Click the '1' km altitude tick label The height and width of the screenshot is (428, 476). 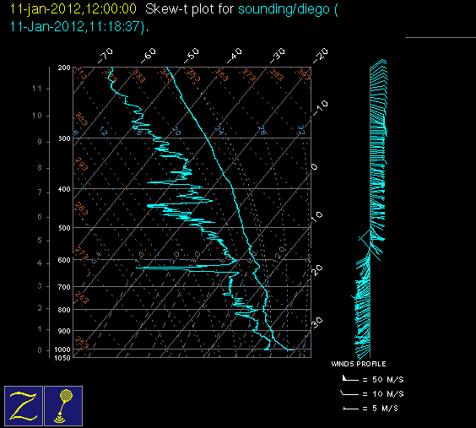click(40, 329)
